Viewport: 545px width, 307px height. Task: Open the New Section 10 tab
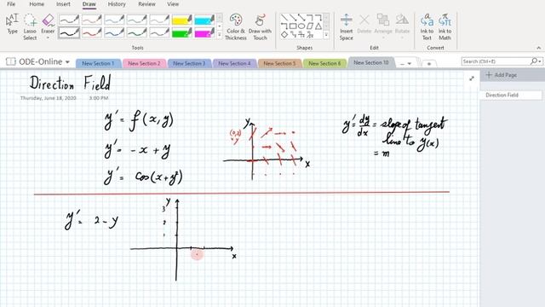pyautogui.click(x=371, y=62)
